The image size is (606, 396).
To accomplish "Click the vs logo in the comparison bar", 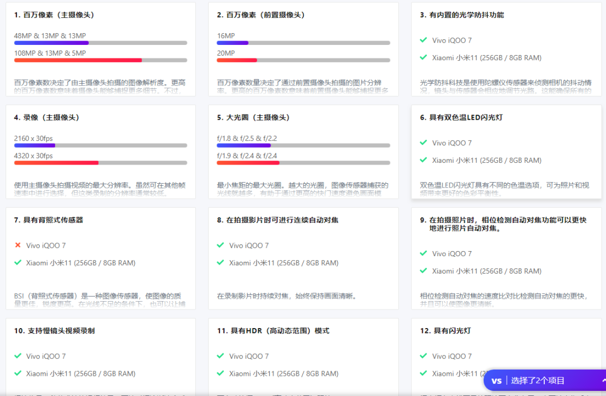I will click(496, 381).
